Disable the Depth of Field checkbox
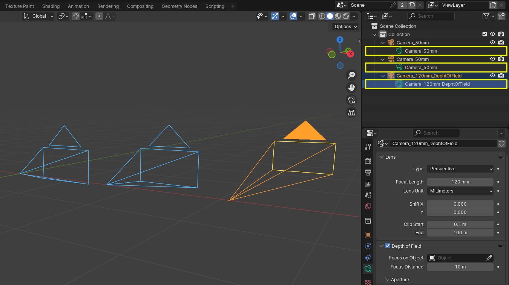Viewport: 509px width, 285px height. [388, 246]
